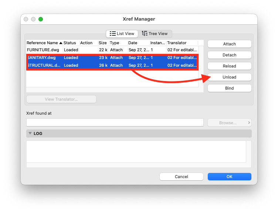Viewport: 278px width, 212px height.
Task: Click the List View list icon
Action: tap(113, 34)
